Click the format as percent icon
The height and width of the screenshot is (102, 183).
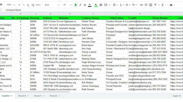pos(23,5)
